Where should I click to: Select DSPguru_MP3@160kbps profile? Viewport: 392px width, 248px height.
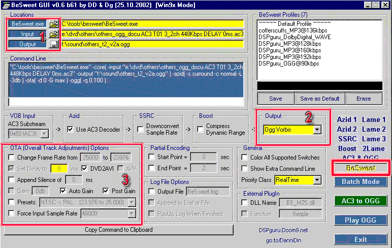point(290,50)
